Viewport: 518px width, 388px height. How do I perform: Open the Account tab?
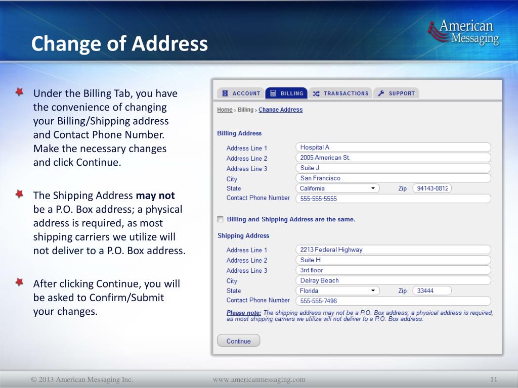pyautogui.click(x=241, y=93)
